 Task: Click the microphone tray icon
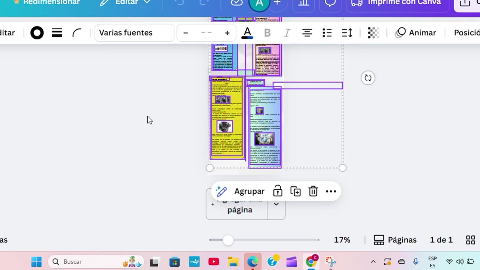tap(415, 262)
